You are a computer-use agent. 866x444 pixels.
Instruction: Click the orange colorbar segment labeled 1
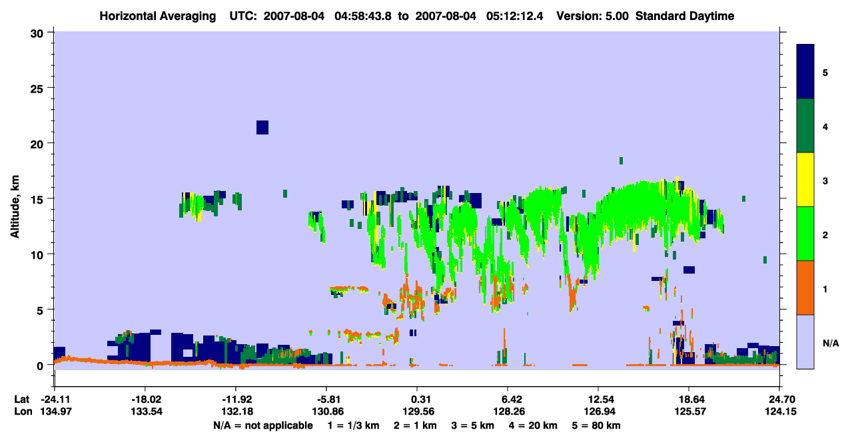(x=805, y=288)
